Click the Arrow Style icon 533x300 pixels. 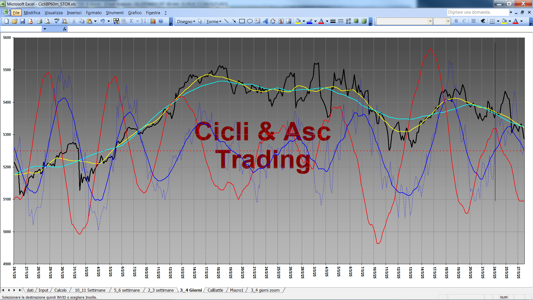(x=348, y=21)
